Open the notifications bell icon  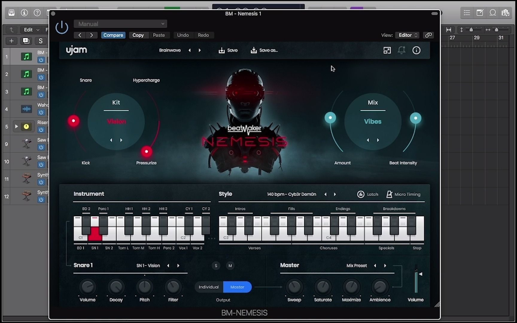pyautogui.click(x=402, y=50)
